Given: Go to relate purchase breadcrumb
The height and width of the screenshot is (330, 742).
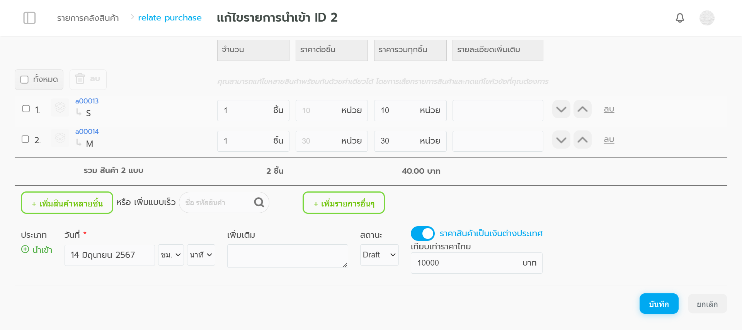Looking at the screenshot, I should point(170,18).
